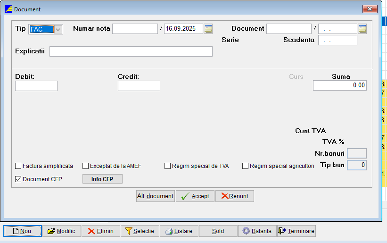Image resolution: width=387 pixels, height=243 pixels.
Task: Open Balanta with gear icon
Action: pos(257,231)
